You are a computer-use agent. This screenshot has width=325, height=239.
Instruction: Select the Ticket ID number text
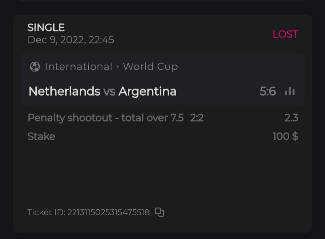click(x=108, y=212)
